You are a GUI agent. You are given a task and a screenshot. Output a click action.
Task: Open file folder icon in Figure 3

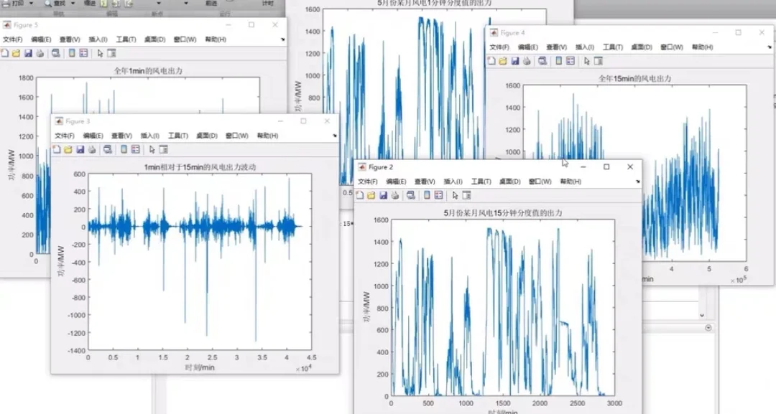coord(68,150)
